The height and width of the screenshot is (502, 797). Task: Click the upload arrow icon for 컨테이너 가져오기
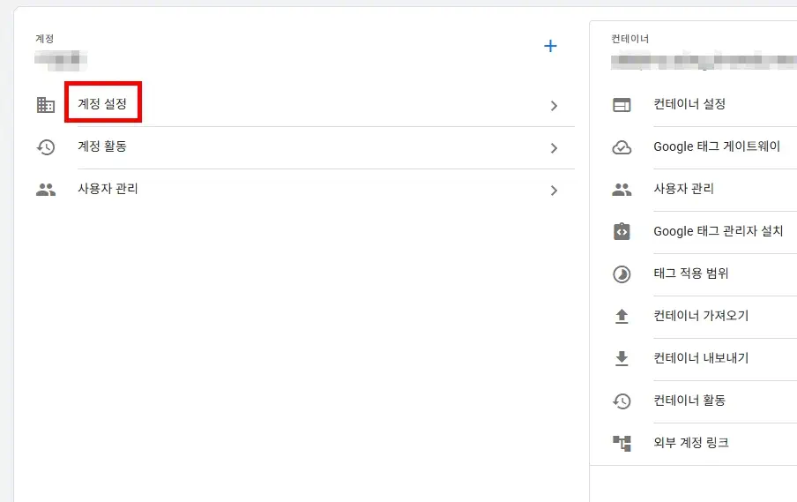coord(622,316)
